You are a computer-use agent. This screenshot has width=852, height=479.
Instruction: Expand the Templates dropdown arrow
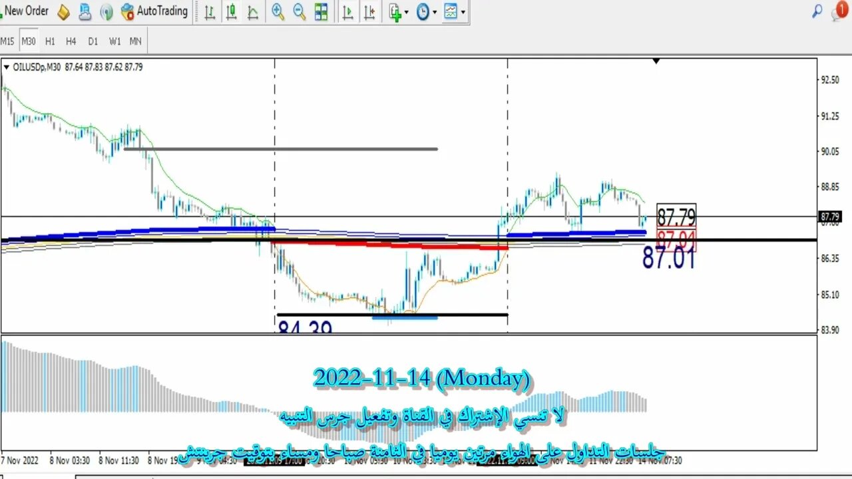click(x=463, y=12)
